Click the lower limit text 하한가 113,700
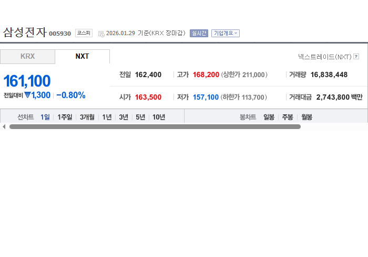Screen dimensions: 368x257 [x=243, y=97]
